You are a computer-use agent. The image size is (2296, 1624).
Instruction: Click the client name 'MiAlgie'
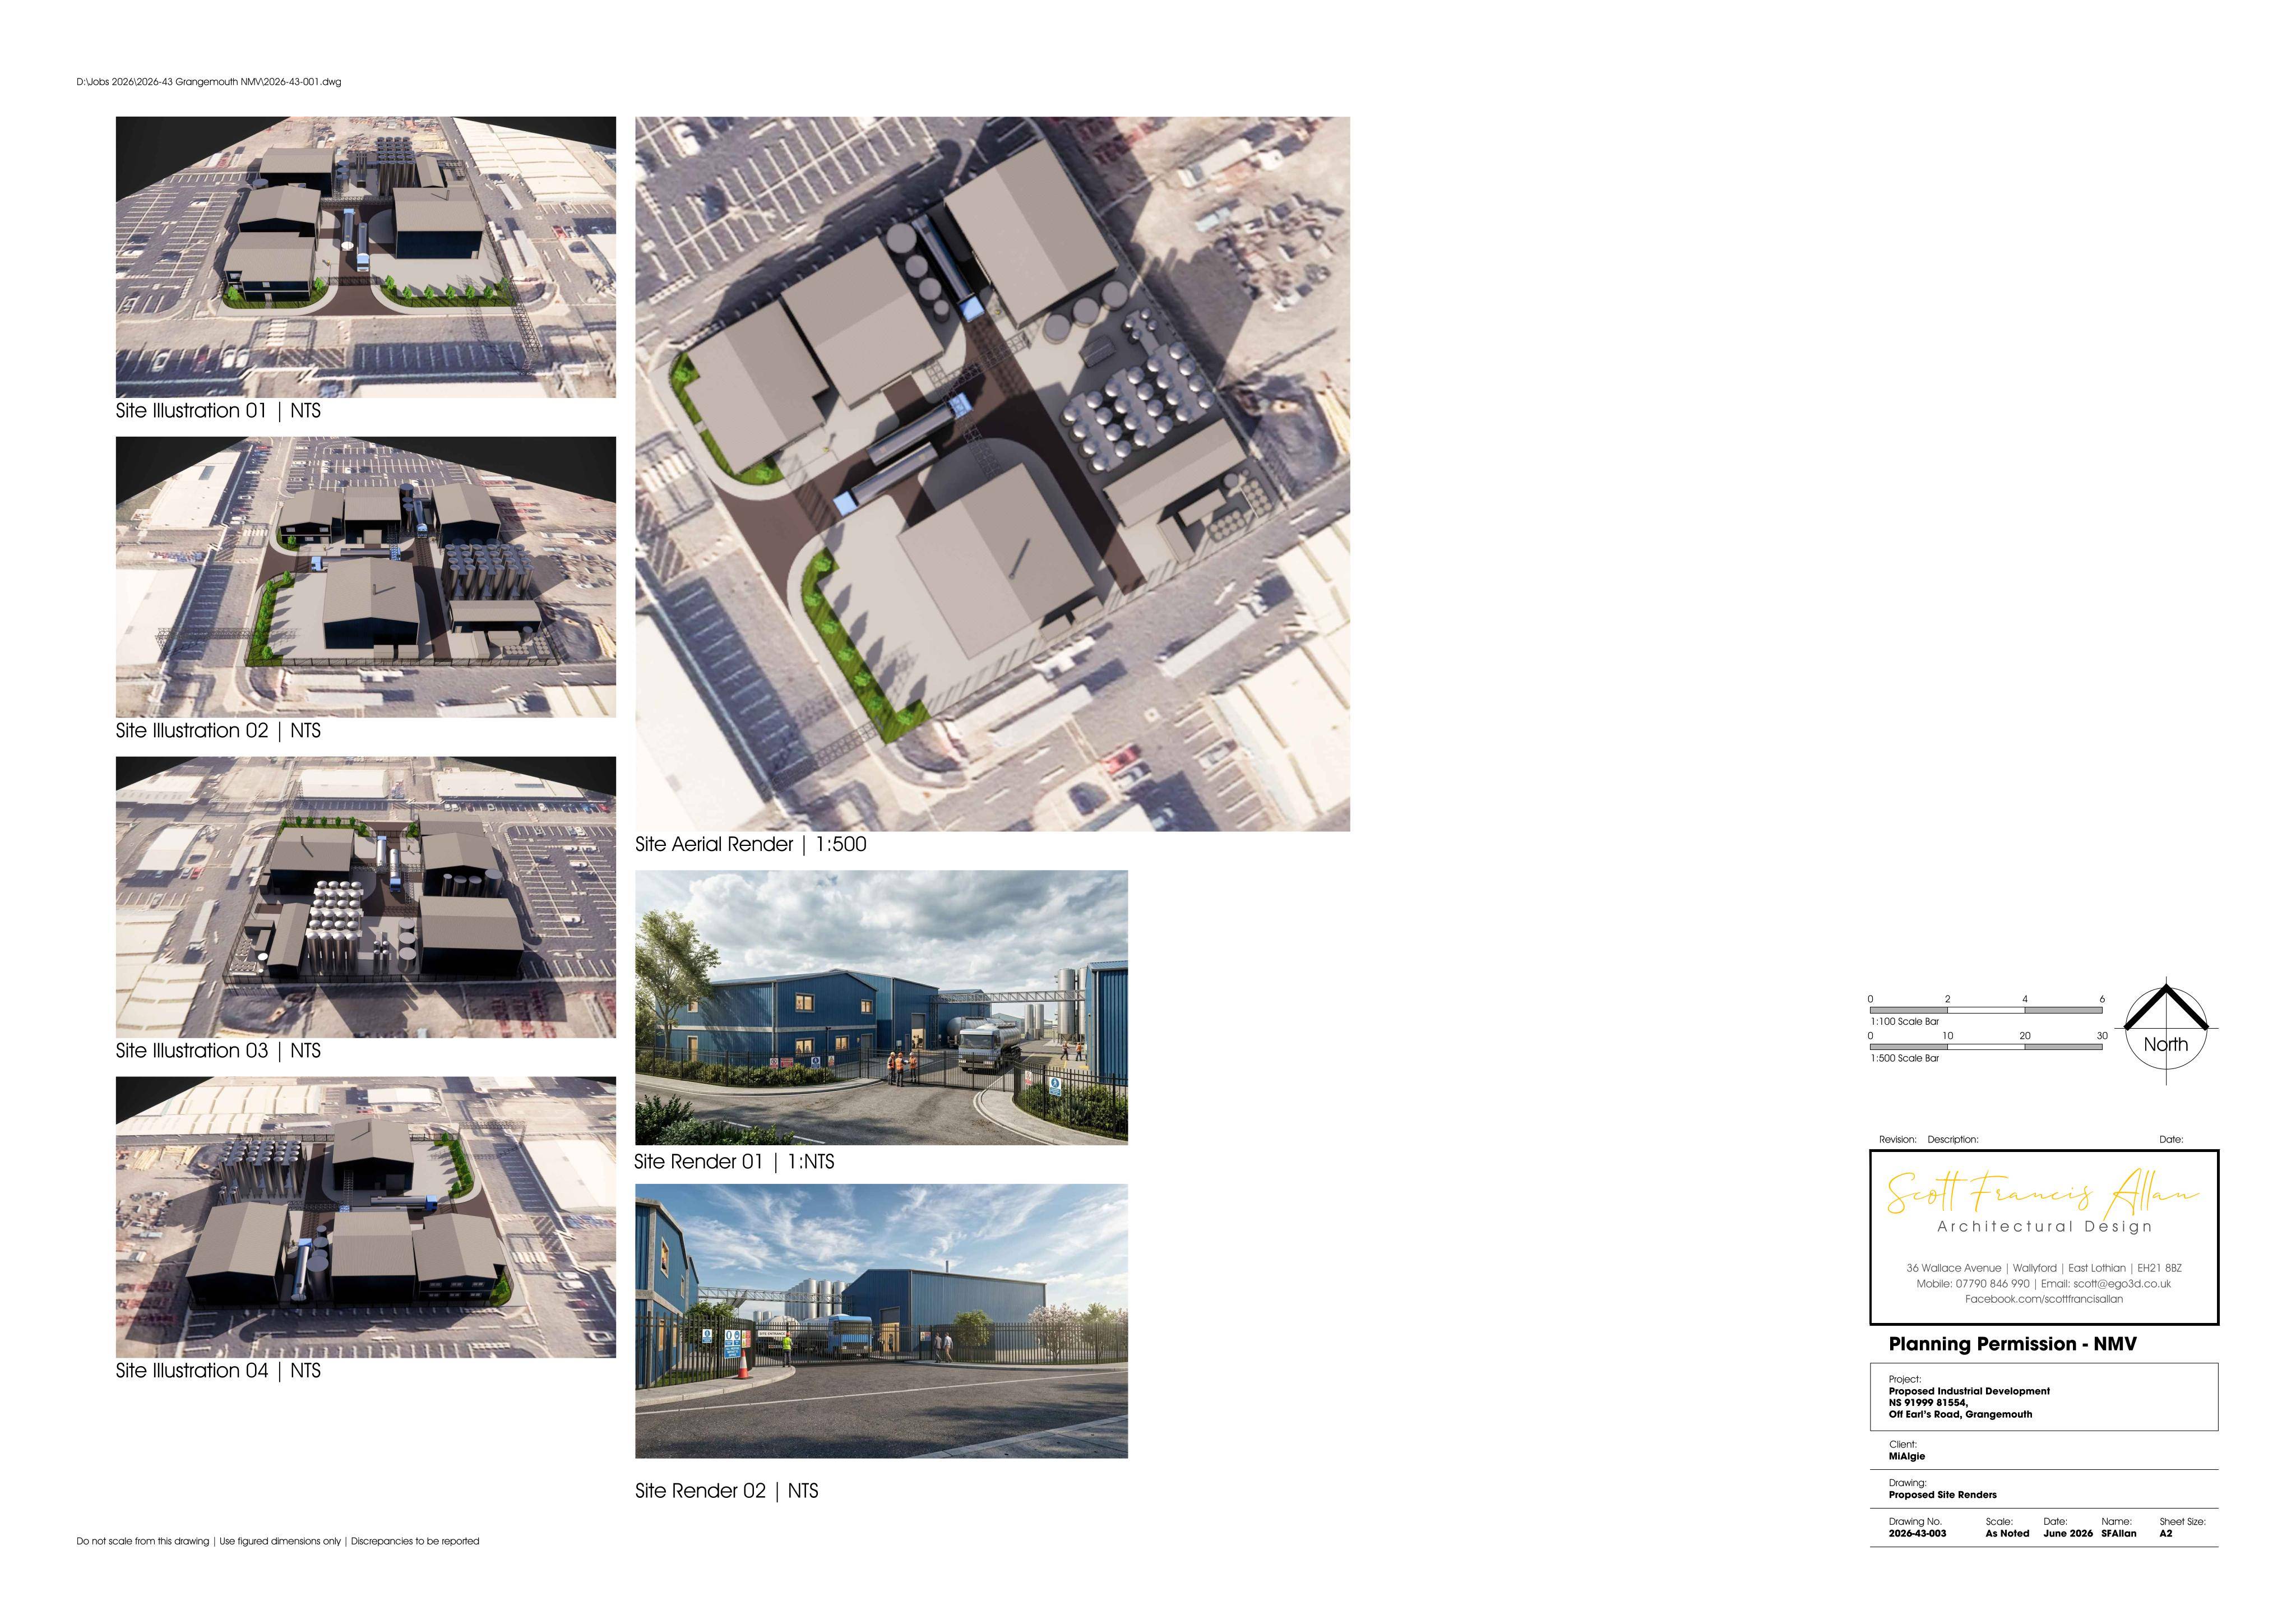tap(1906, 1456)
